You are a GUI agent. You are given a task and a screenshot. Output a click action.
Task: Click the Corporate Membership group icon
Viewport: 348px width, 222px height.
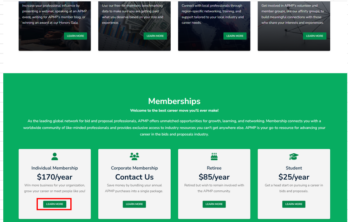click(x=134, y=156)
